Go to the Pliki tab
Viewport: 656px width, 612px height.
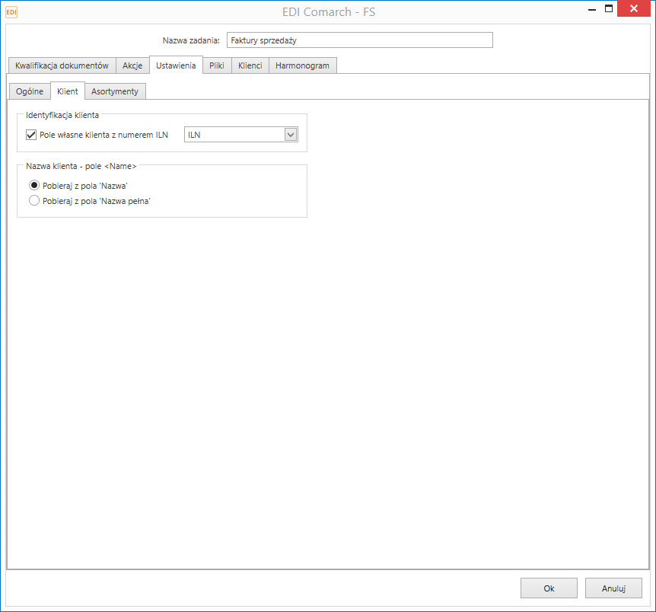(x=217, y=65)
